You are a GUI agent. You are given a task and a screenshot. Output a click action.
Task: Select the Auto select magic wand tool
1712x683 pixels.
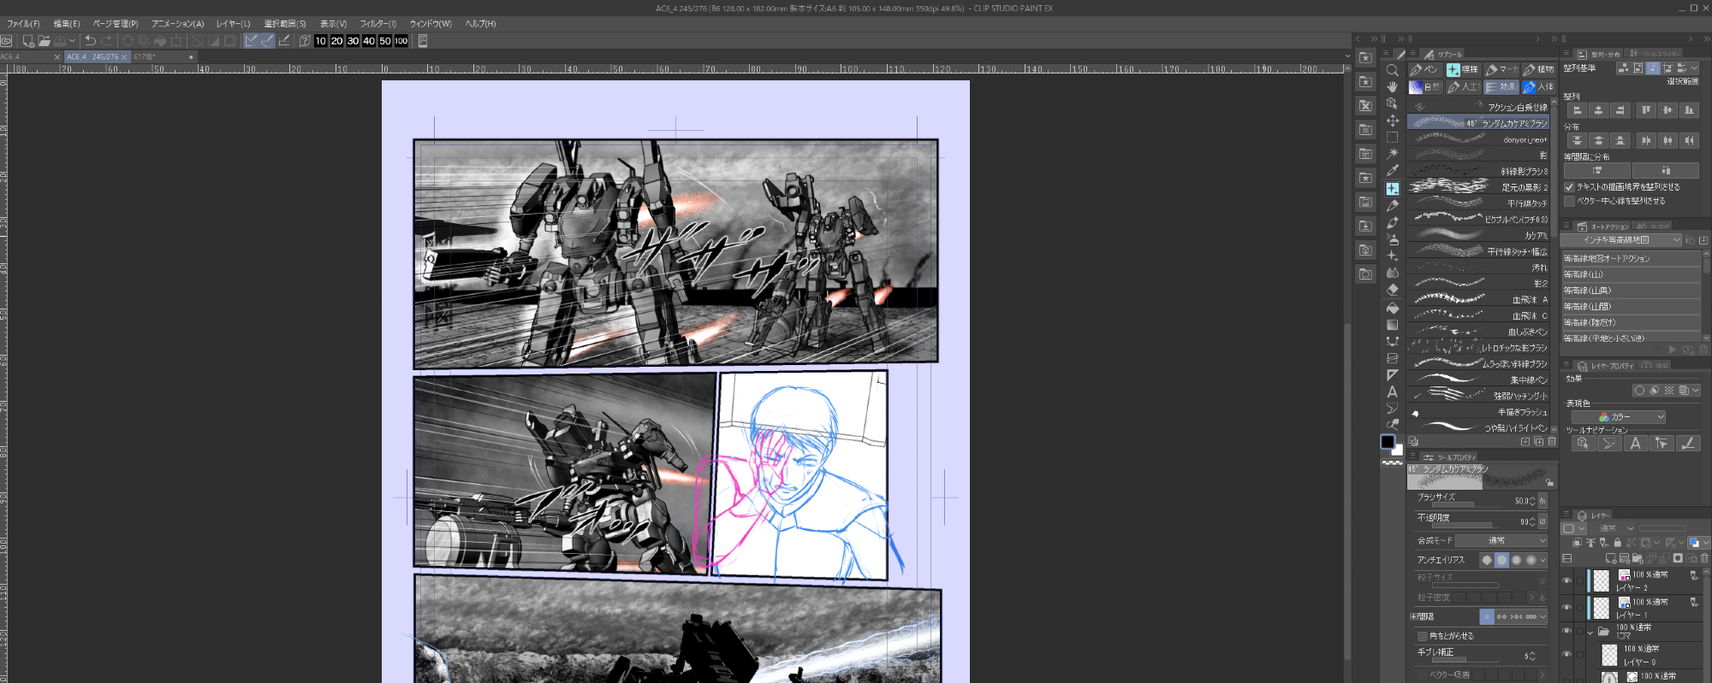tap(1393, 153)
